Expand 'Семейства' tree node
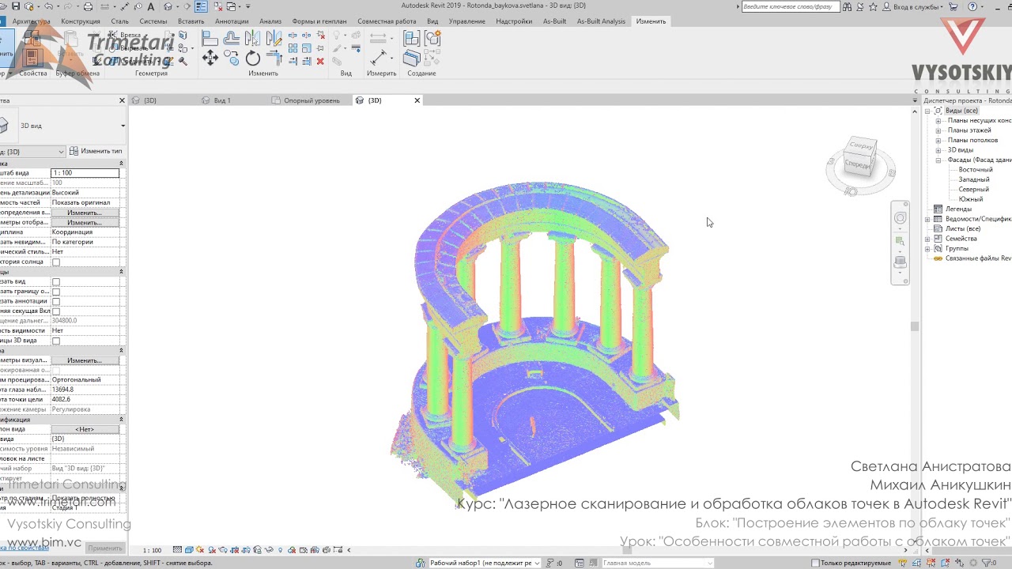 (927, 239)
